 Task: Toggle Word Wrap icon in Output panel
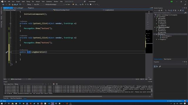pos(57,84)
